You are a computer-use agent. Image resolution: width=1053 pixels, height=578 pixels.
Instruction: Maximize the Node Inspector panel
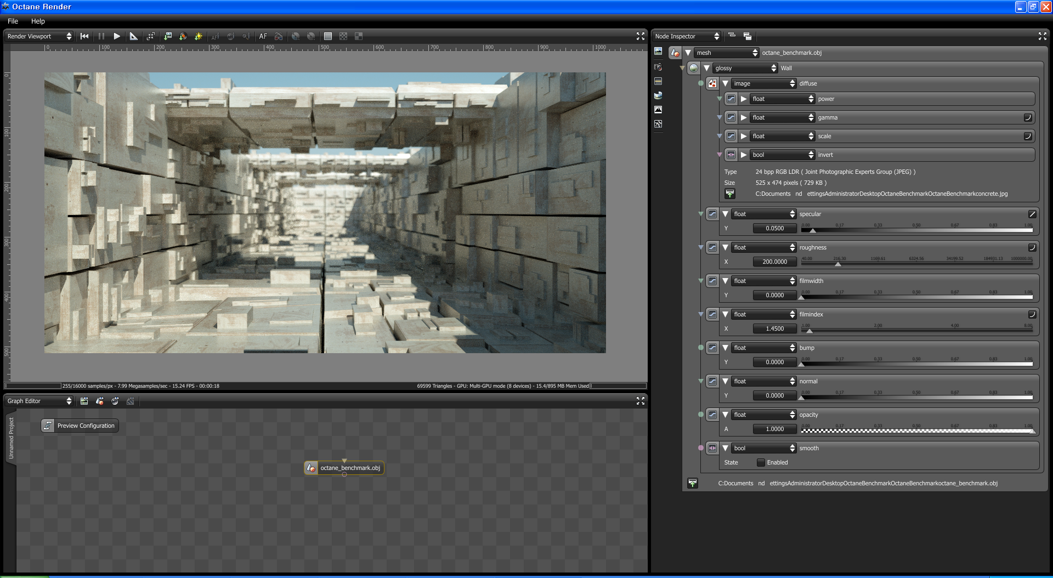1043,36
